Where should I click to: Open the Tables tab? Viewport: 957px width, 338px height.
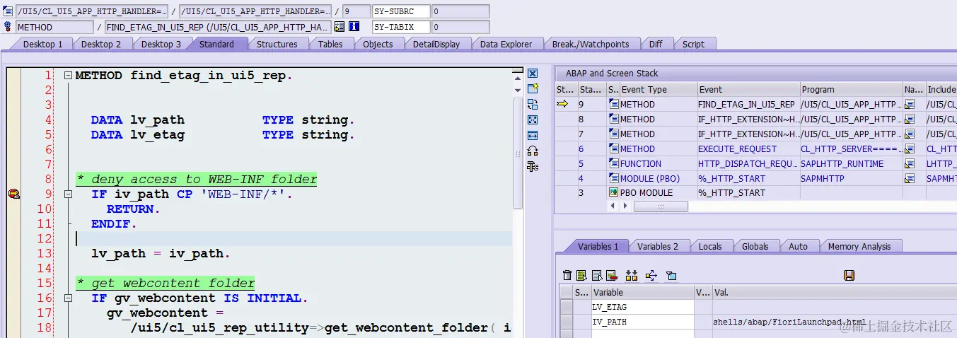click(330, 44)
